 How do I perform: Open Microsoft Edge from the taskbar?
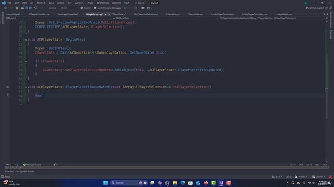point(183,183)
